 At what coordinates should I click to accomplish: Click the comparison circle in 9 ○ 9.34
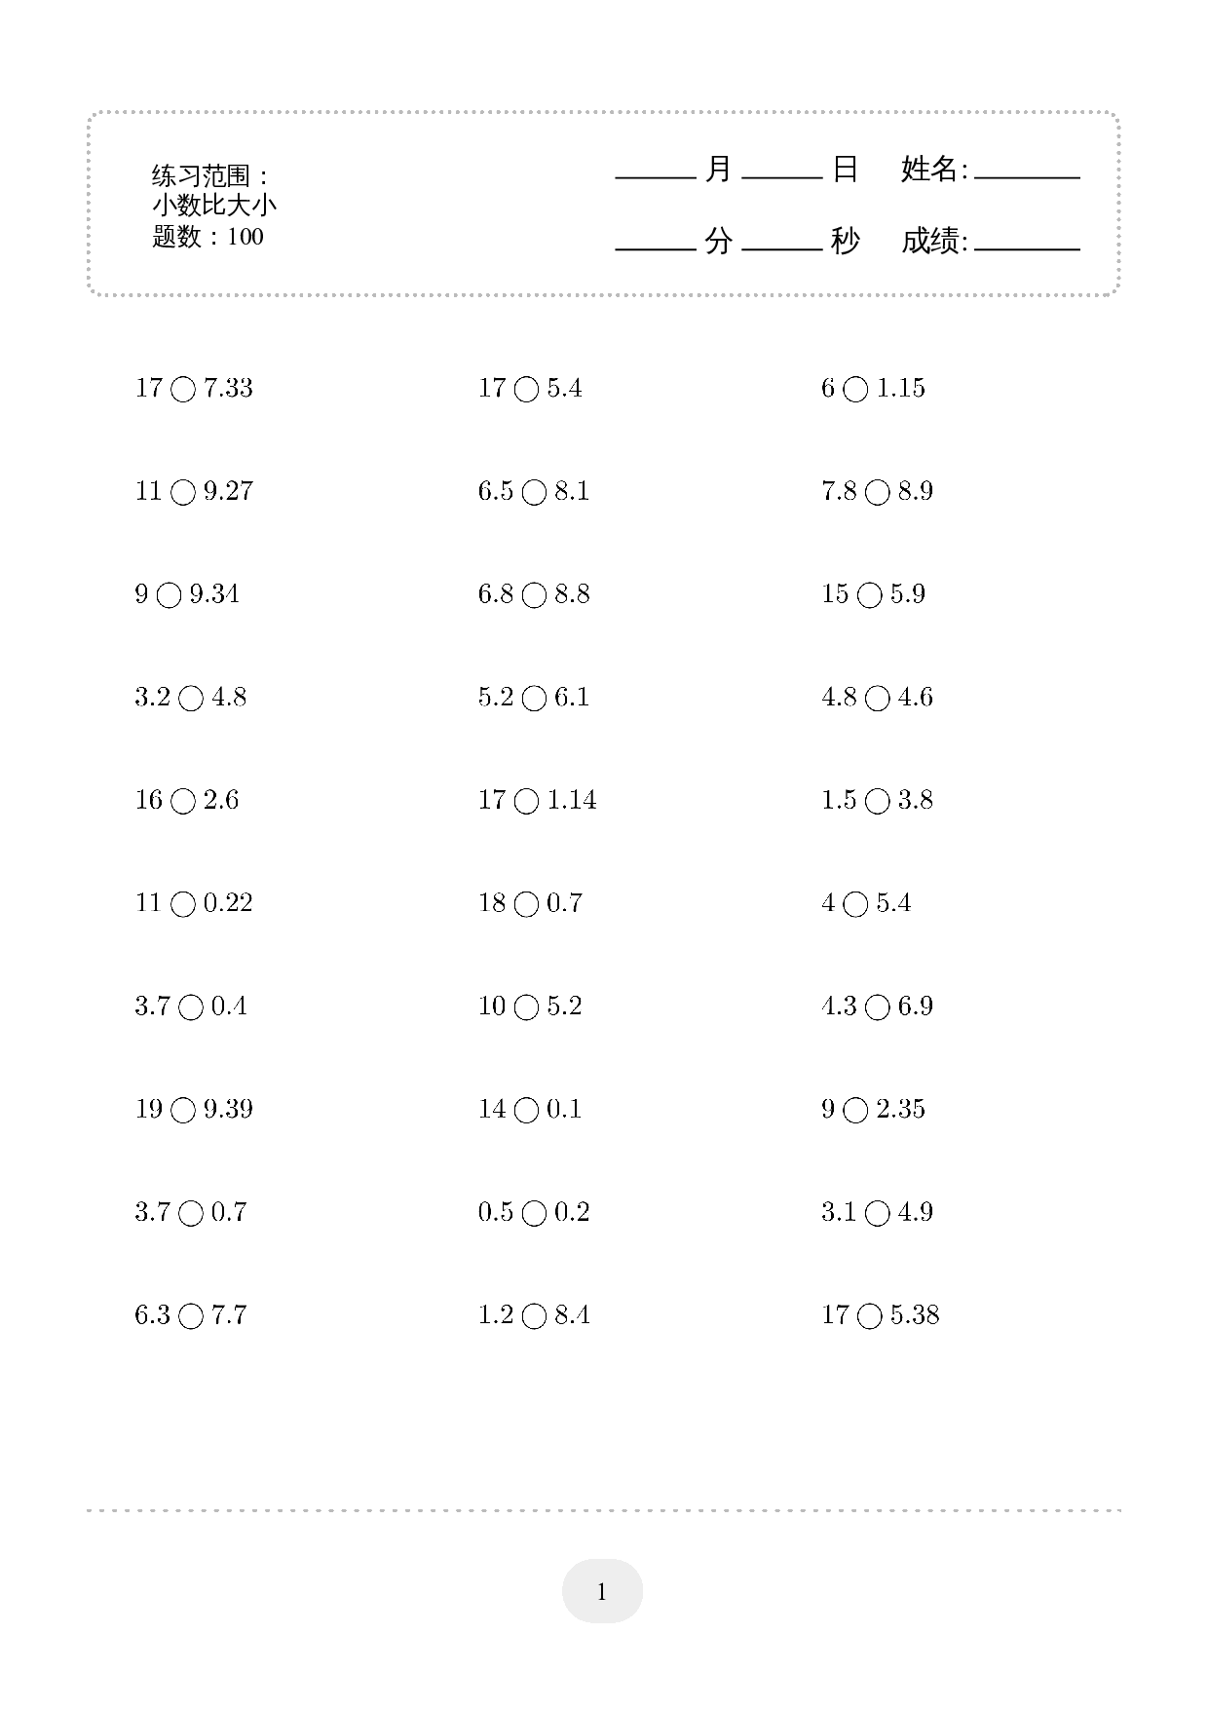pos(170,596)
